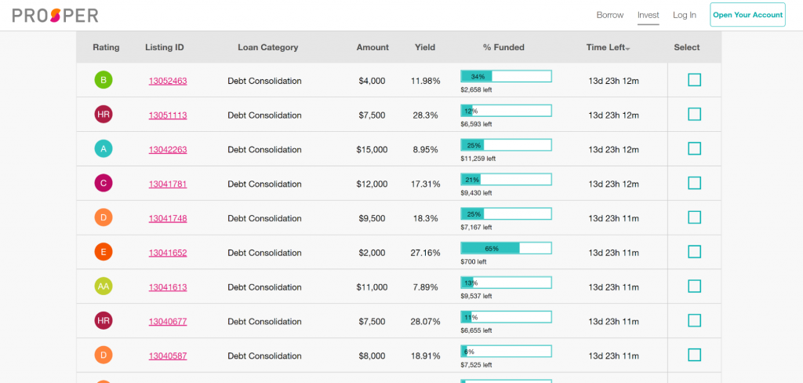The image size is (803, 383).
Task: Click the $7,525 left text
Action: (x=476, y=364)
